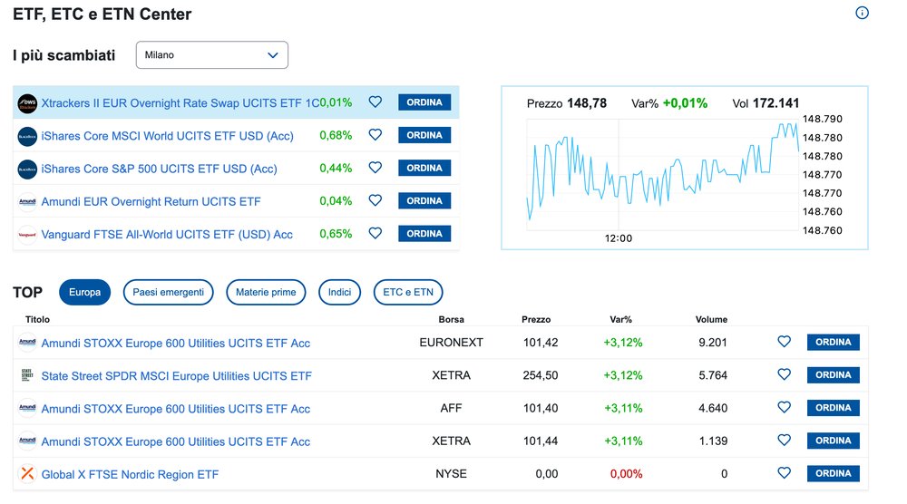Favorite Vanguard FTSE All-World ETF
This screenshot has width=907, height=504.
[375, 234]
